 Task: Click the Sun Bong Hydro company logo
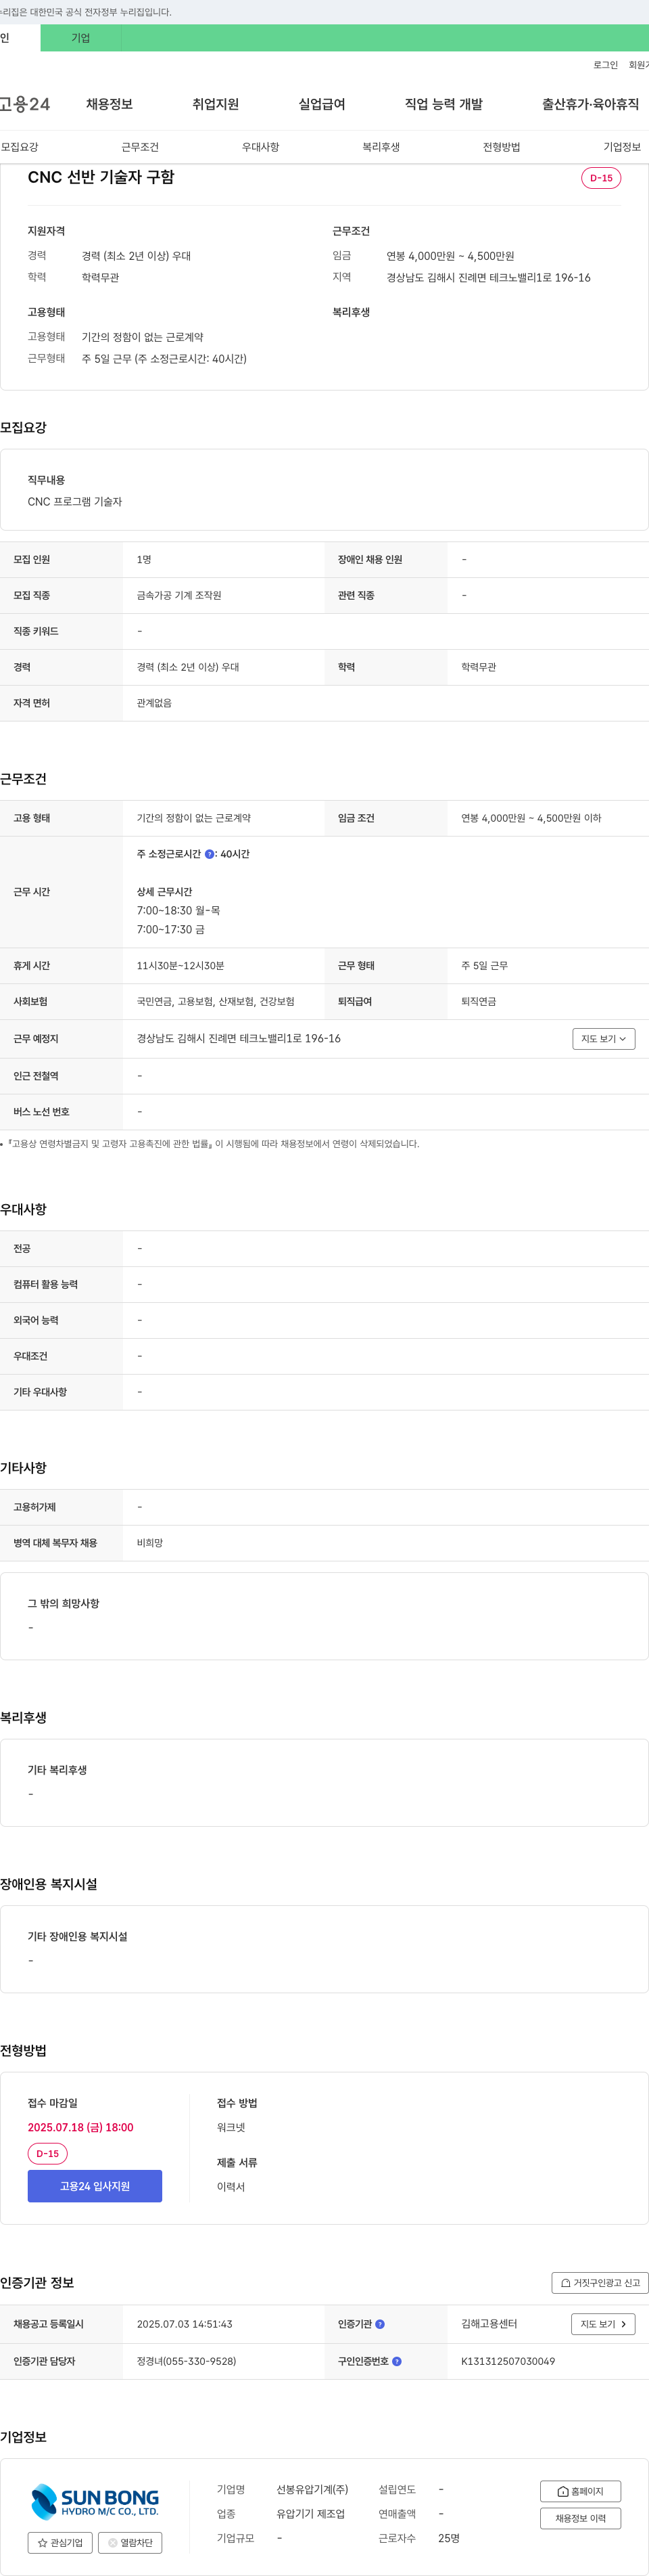(x=95, y=2501)
